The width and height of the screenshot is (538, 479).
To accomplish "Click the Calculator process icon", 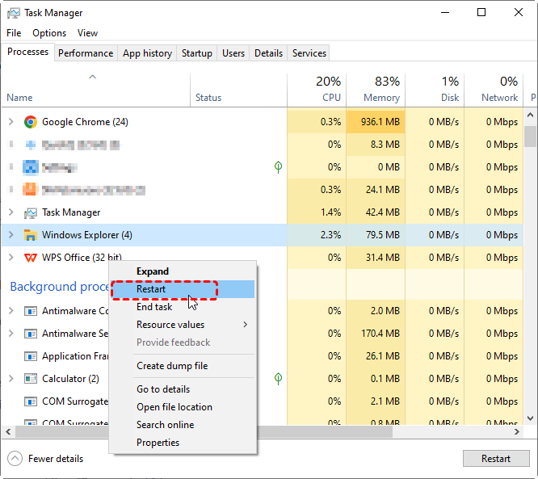I will point(31,379).
